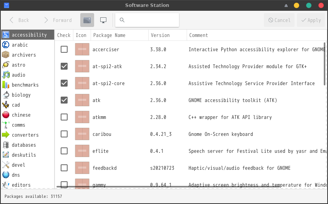Select the at-spi2-atk package name

coord(107,66)
